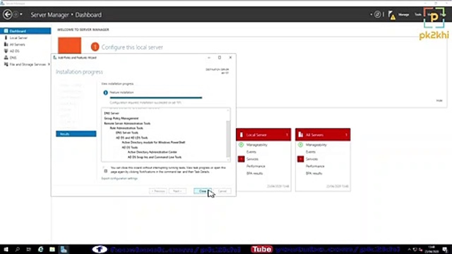
Task: Click Export configuration settings link
Action: coord(119,179)
